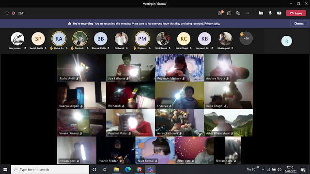Select Panshul's photo avatar in top strip

tap(80, 39)
